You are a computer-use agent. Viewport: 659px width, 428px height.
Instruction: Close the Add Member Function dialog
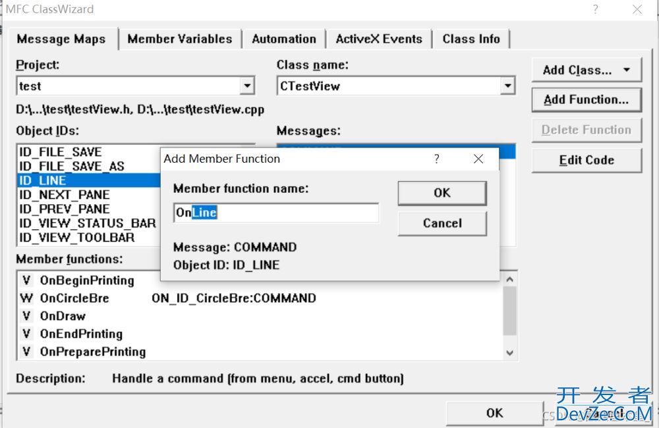pyautogui.click(x=478, y=159)
